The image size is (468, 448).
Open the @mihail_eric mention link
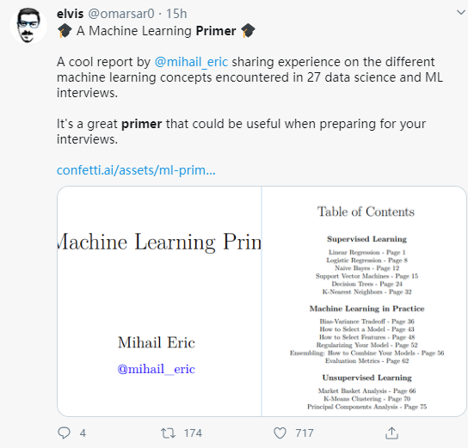click(x=191, y=62)
